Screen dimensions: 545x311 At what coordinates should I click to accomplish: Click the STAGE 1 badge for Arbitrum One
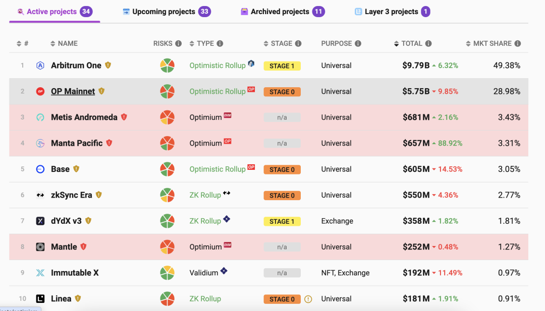click(x=282, y=66)
